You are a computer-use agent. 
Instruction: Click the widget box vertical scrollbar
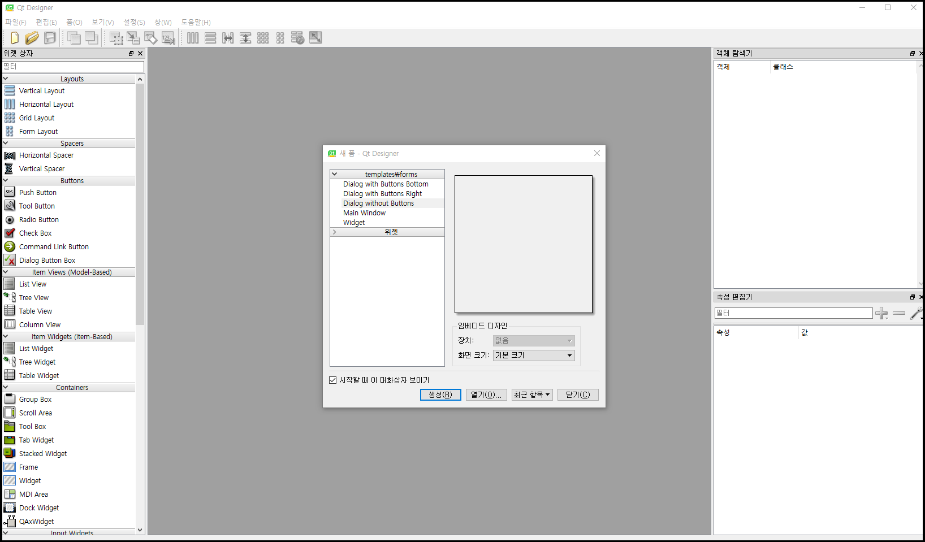pyautogui.click(x=140, y=205)
